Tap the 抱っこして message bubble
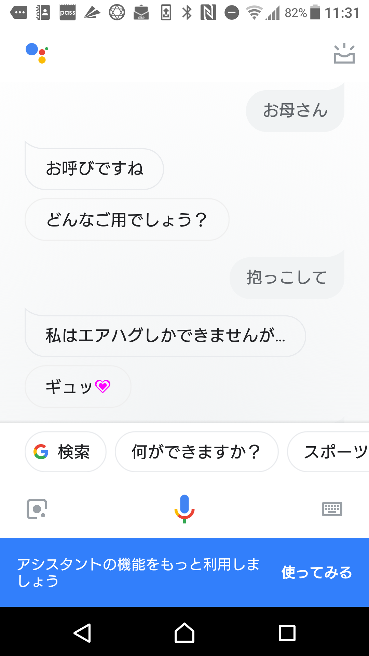 click(287, 277)
